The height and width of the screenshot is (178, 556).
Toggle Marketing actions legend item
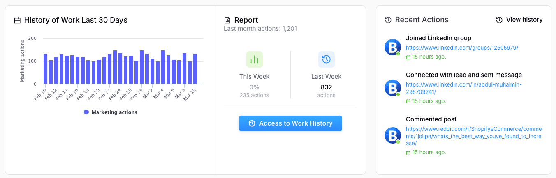pos(110,112)
